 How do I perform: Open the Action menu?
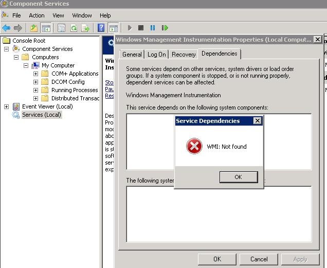37,15
